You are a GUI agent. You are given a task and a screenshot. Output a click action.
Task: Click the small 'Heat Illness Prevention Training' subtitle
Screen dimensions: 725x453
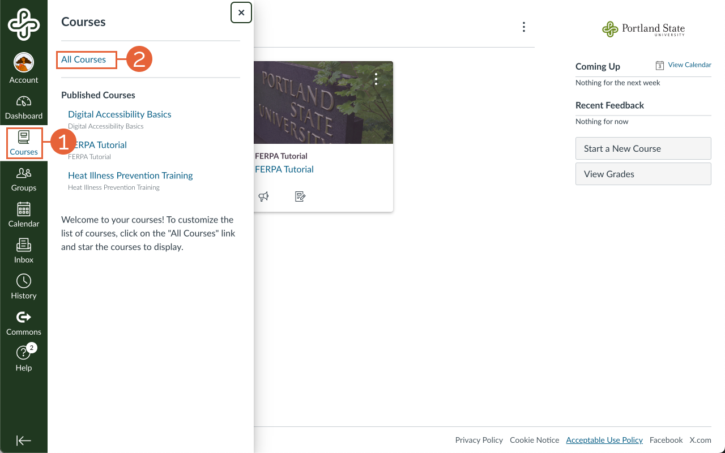click(114, 187)
